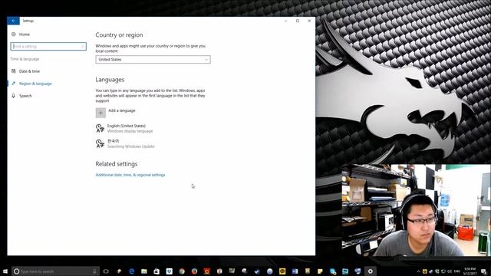Open File Explorer from taskbar
The image size is (491, 276).
click(x=144, y=271)
